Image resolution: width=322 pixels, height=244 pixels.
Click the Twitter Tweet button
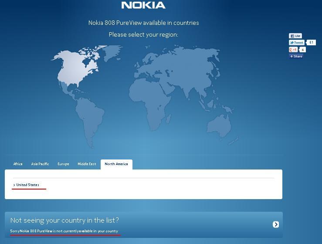pyautogui.click(x=297, y=43)
